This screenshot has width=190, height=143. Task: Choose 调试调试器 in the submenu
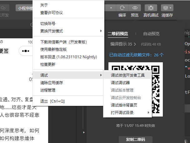click(x=127, y=83)
